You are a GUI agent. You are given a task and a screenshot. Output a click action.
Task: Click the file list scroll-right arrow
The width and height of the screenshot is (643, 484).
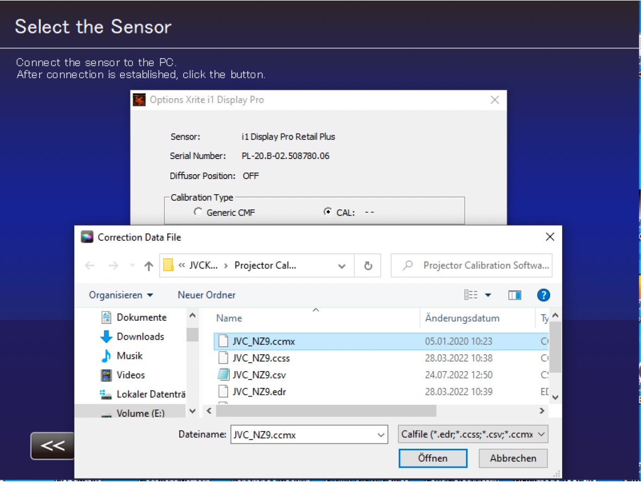[x=541, y=411]
